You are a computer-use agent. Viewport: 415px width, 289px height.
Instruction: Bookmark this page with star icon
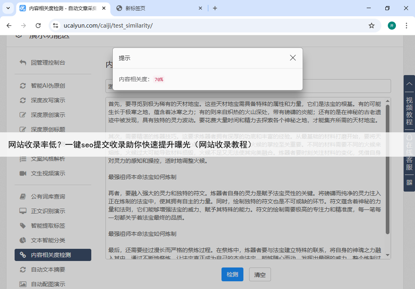point(371,26)
